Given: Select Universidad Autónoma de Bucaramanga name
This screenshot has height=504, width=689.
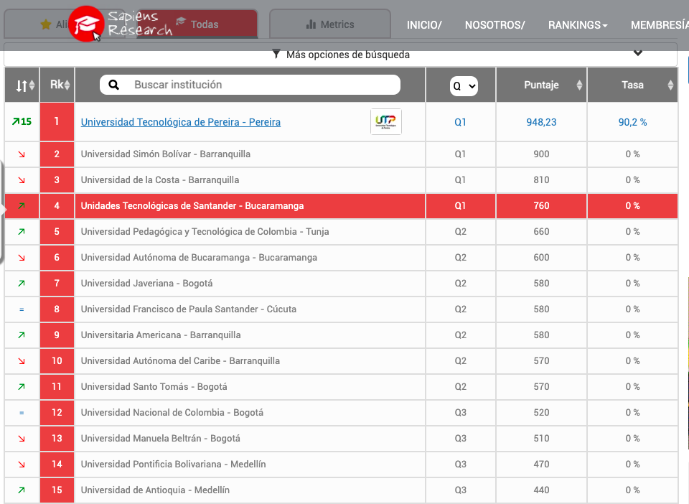Looking at the screenshot, I should pos(199,258).
